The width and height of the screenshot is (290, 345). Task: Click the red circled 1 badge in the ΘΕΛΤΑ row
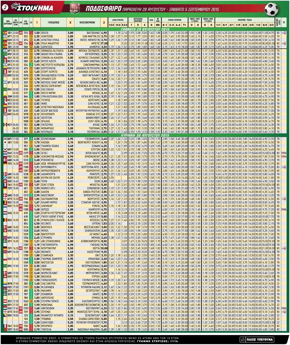tap(31, 33)
